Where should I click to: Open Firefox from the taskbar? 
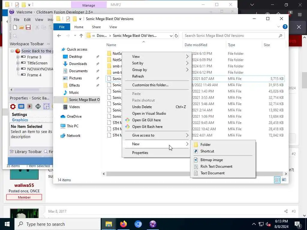(x=123, y=224)
